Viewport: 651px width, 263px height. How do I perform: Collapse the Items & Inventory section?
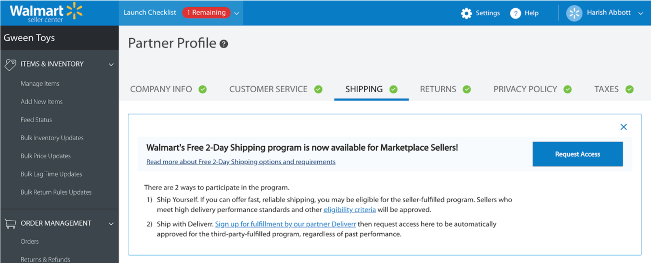tap(111, 64)
